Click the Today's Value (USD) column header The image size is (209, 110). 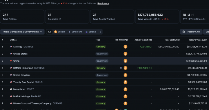(x=198, y=40)
